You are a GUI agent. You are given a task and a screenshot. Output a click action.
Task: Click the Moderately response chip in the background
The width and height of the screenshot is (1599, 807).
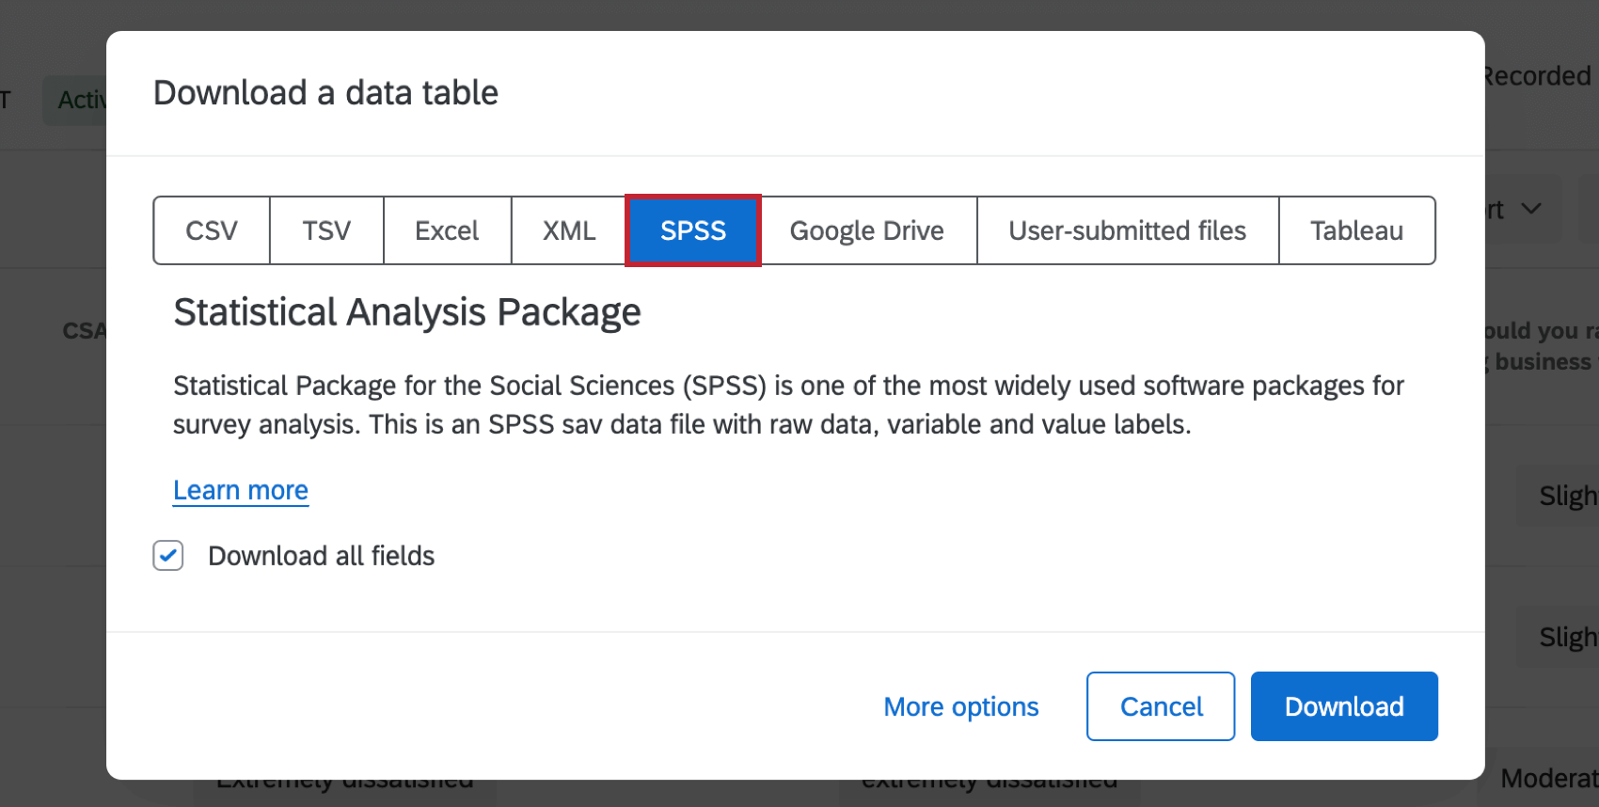(x=1548, y=779)
